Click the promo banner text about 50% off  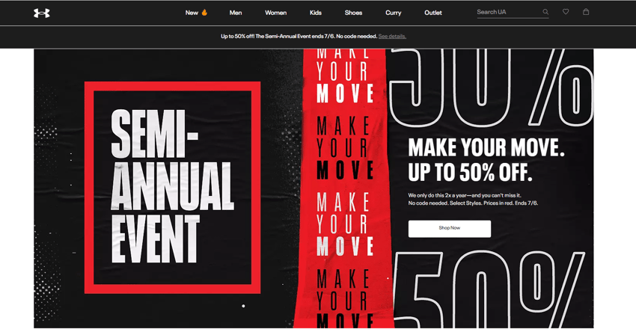tap(299, 36)
